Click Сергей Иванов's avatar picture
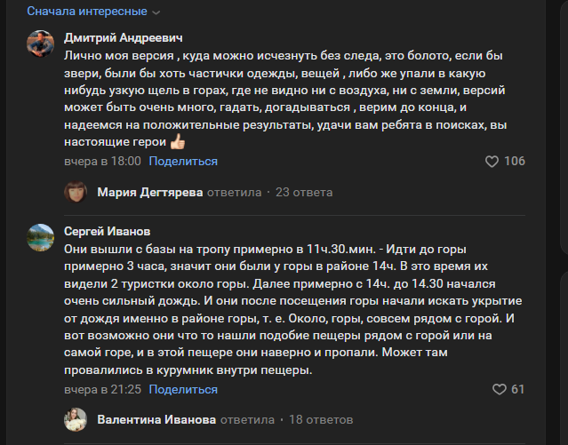This screenshot has height=445, width=568. click(x=40, y=235)
